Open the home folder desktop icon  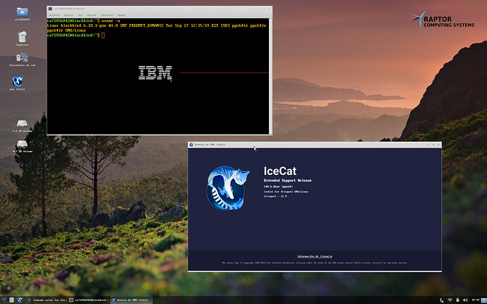pyautogui.click(x=22, y=13)
